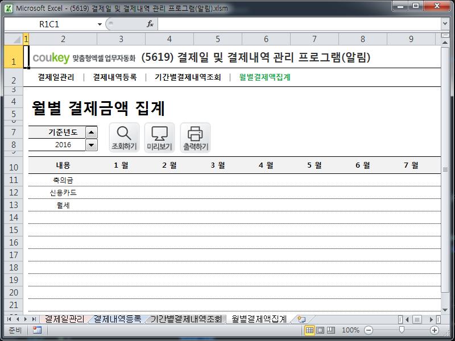This screenshot has height=341, width=455.
Task: Click the 내용 column header cell
Action: [x=63, y=165]
